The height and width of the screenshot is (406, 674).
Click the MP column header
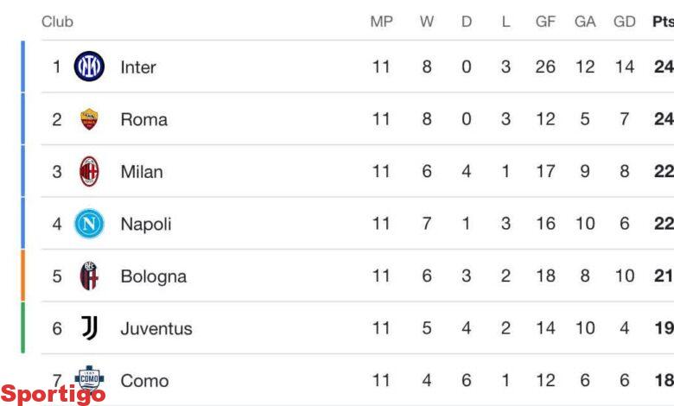tap(381, 22)
